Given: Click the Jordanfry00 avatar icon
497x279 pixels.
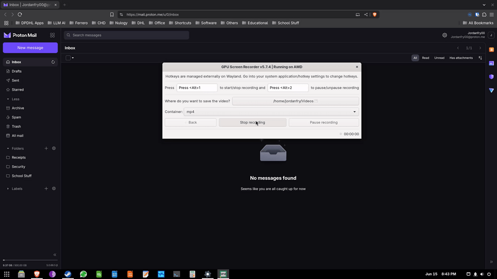Looking at the screenshot, I should click(490, 35).
